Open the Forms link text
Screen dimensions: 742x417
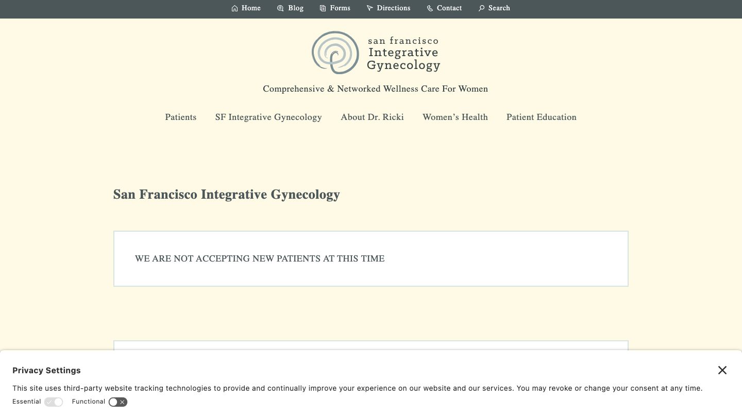pos(340,8)
